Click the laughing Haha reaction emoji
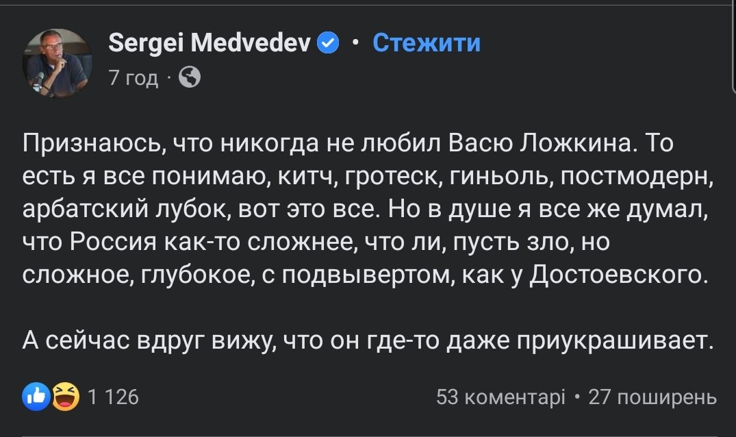Viewport: 736px width, 437px height. point(66,397)
